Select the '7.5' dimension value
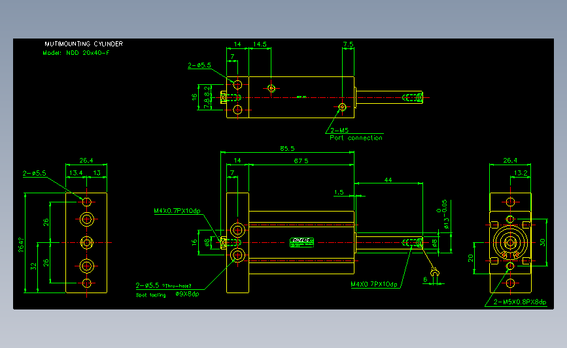Screen dimensions: 567x348 (348, 44)
